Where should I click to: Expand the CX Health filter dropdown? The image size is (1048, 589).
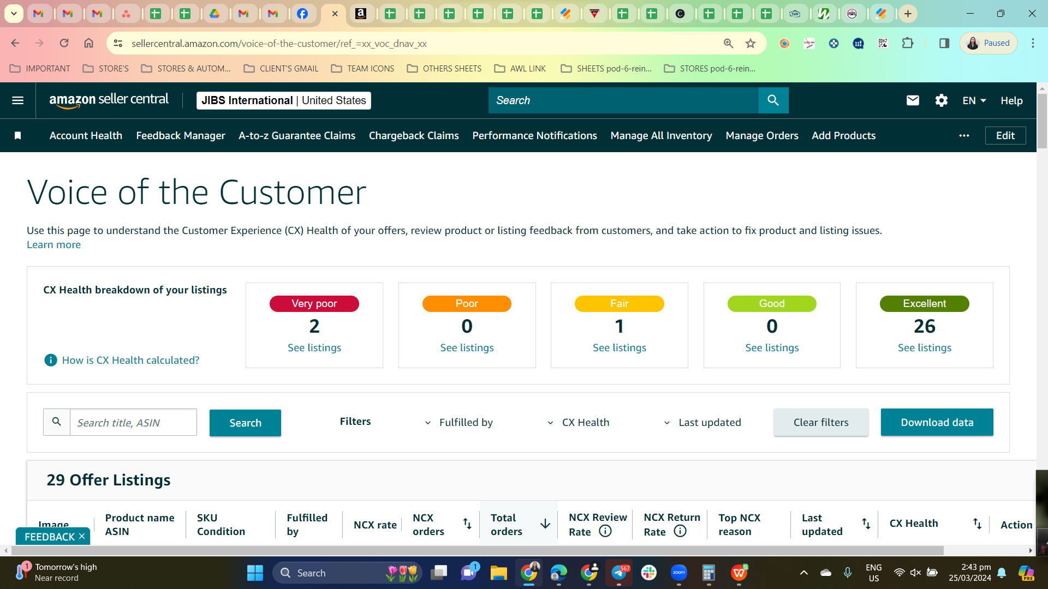tap(579, 423)
